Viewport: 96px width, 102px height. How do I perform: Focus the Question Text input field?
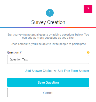pos(48,59)
